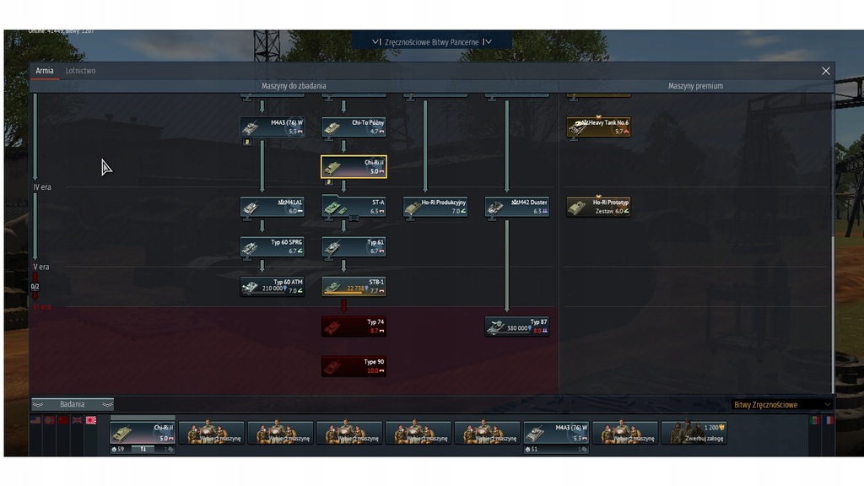This screenshot has height=486, width=864.
Task: Click the group badge under Chi-Ri II
Action: tap(328, 182)
